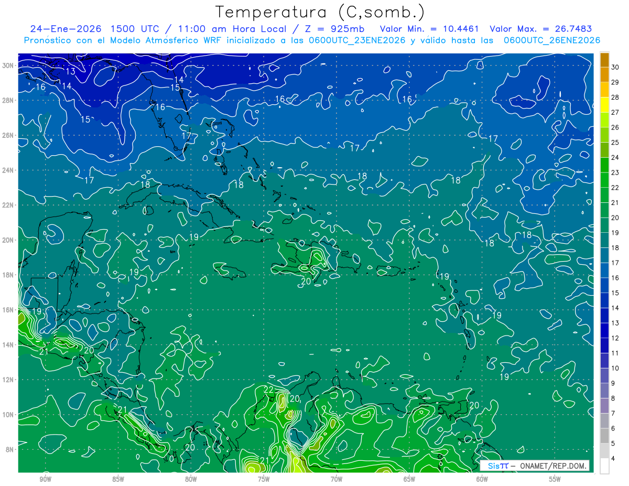Viewport: 629px width, 486px height.
Task: Click the "70W" longitude axis label
Action: (337, 479)
